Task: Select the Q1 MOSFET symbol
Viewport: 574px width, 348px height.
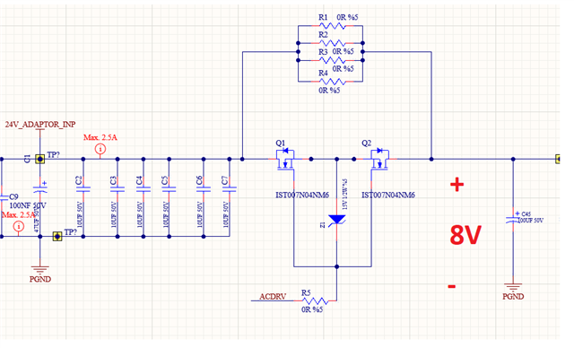Action: tap(285, 160)
